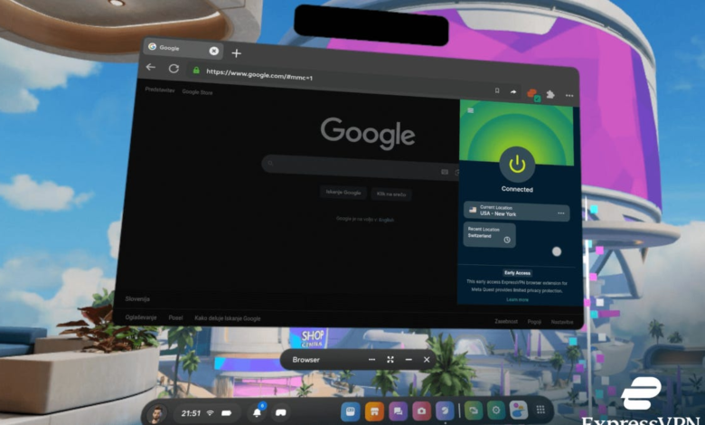705x425 pixels.
Task: Toggle the ExpressVPN power button
Action: [x=517, y=164]
